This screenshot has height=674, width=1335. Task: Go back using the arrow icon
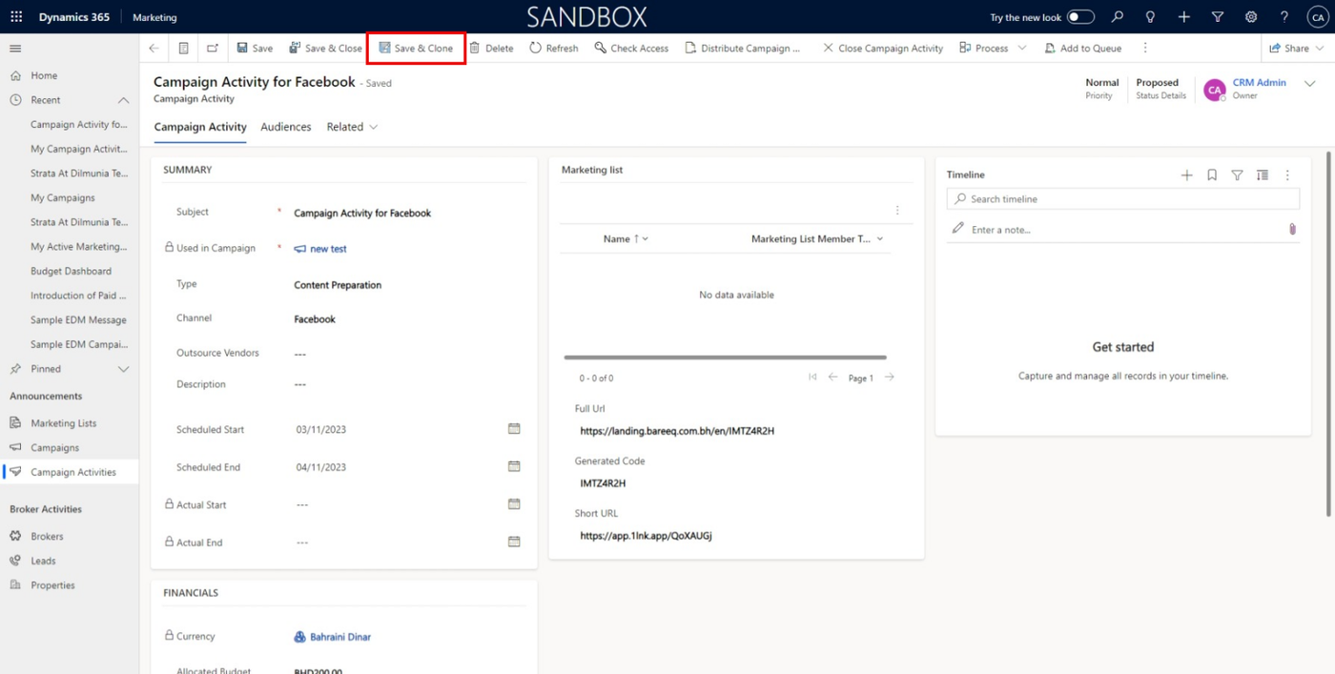click(x=154, y=48)
